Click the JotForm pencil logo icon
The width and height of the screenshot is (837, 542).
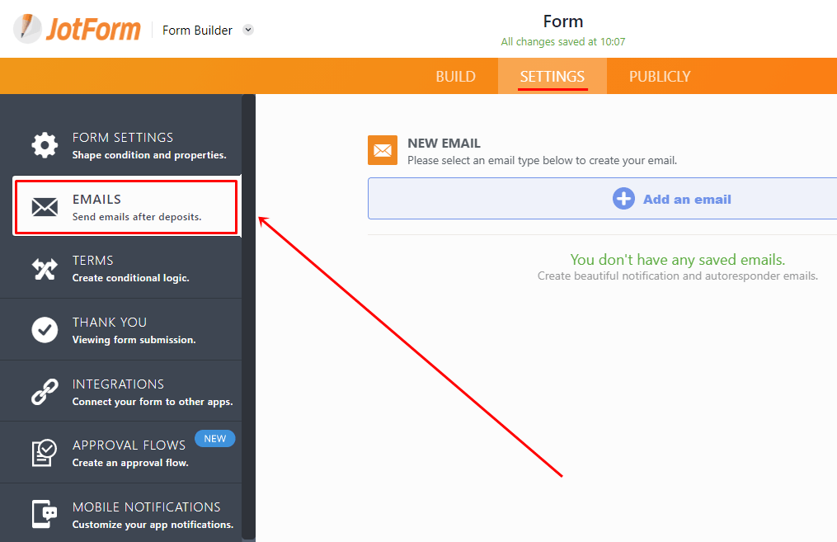coord(27,30)
